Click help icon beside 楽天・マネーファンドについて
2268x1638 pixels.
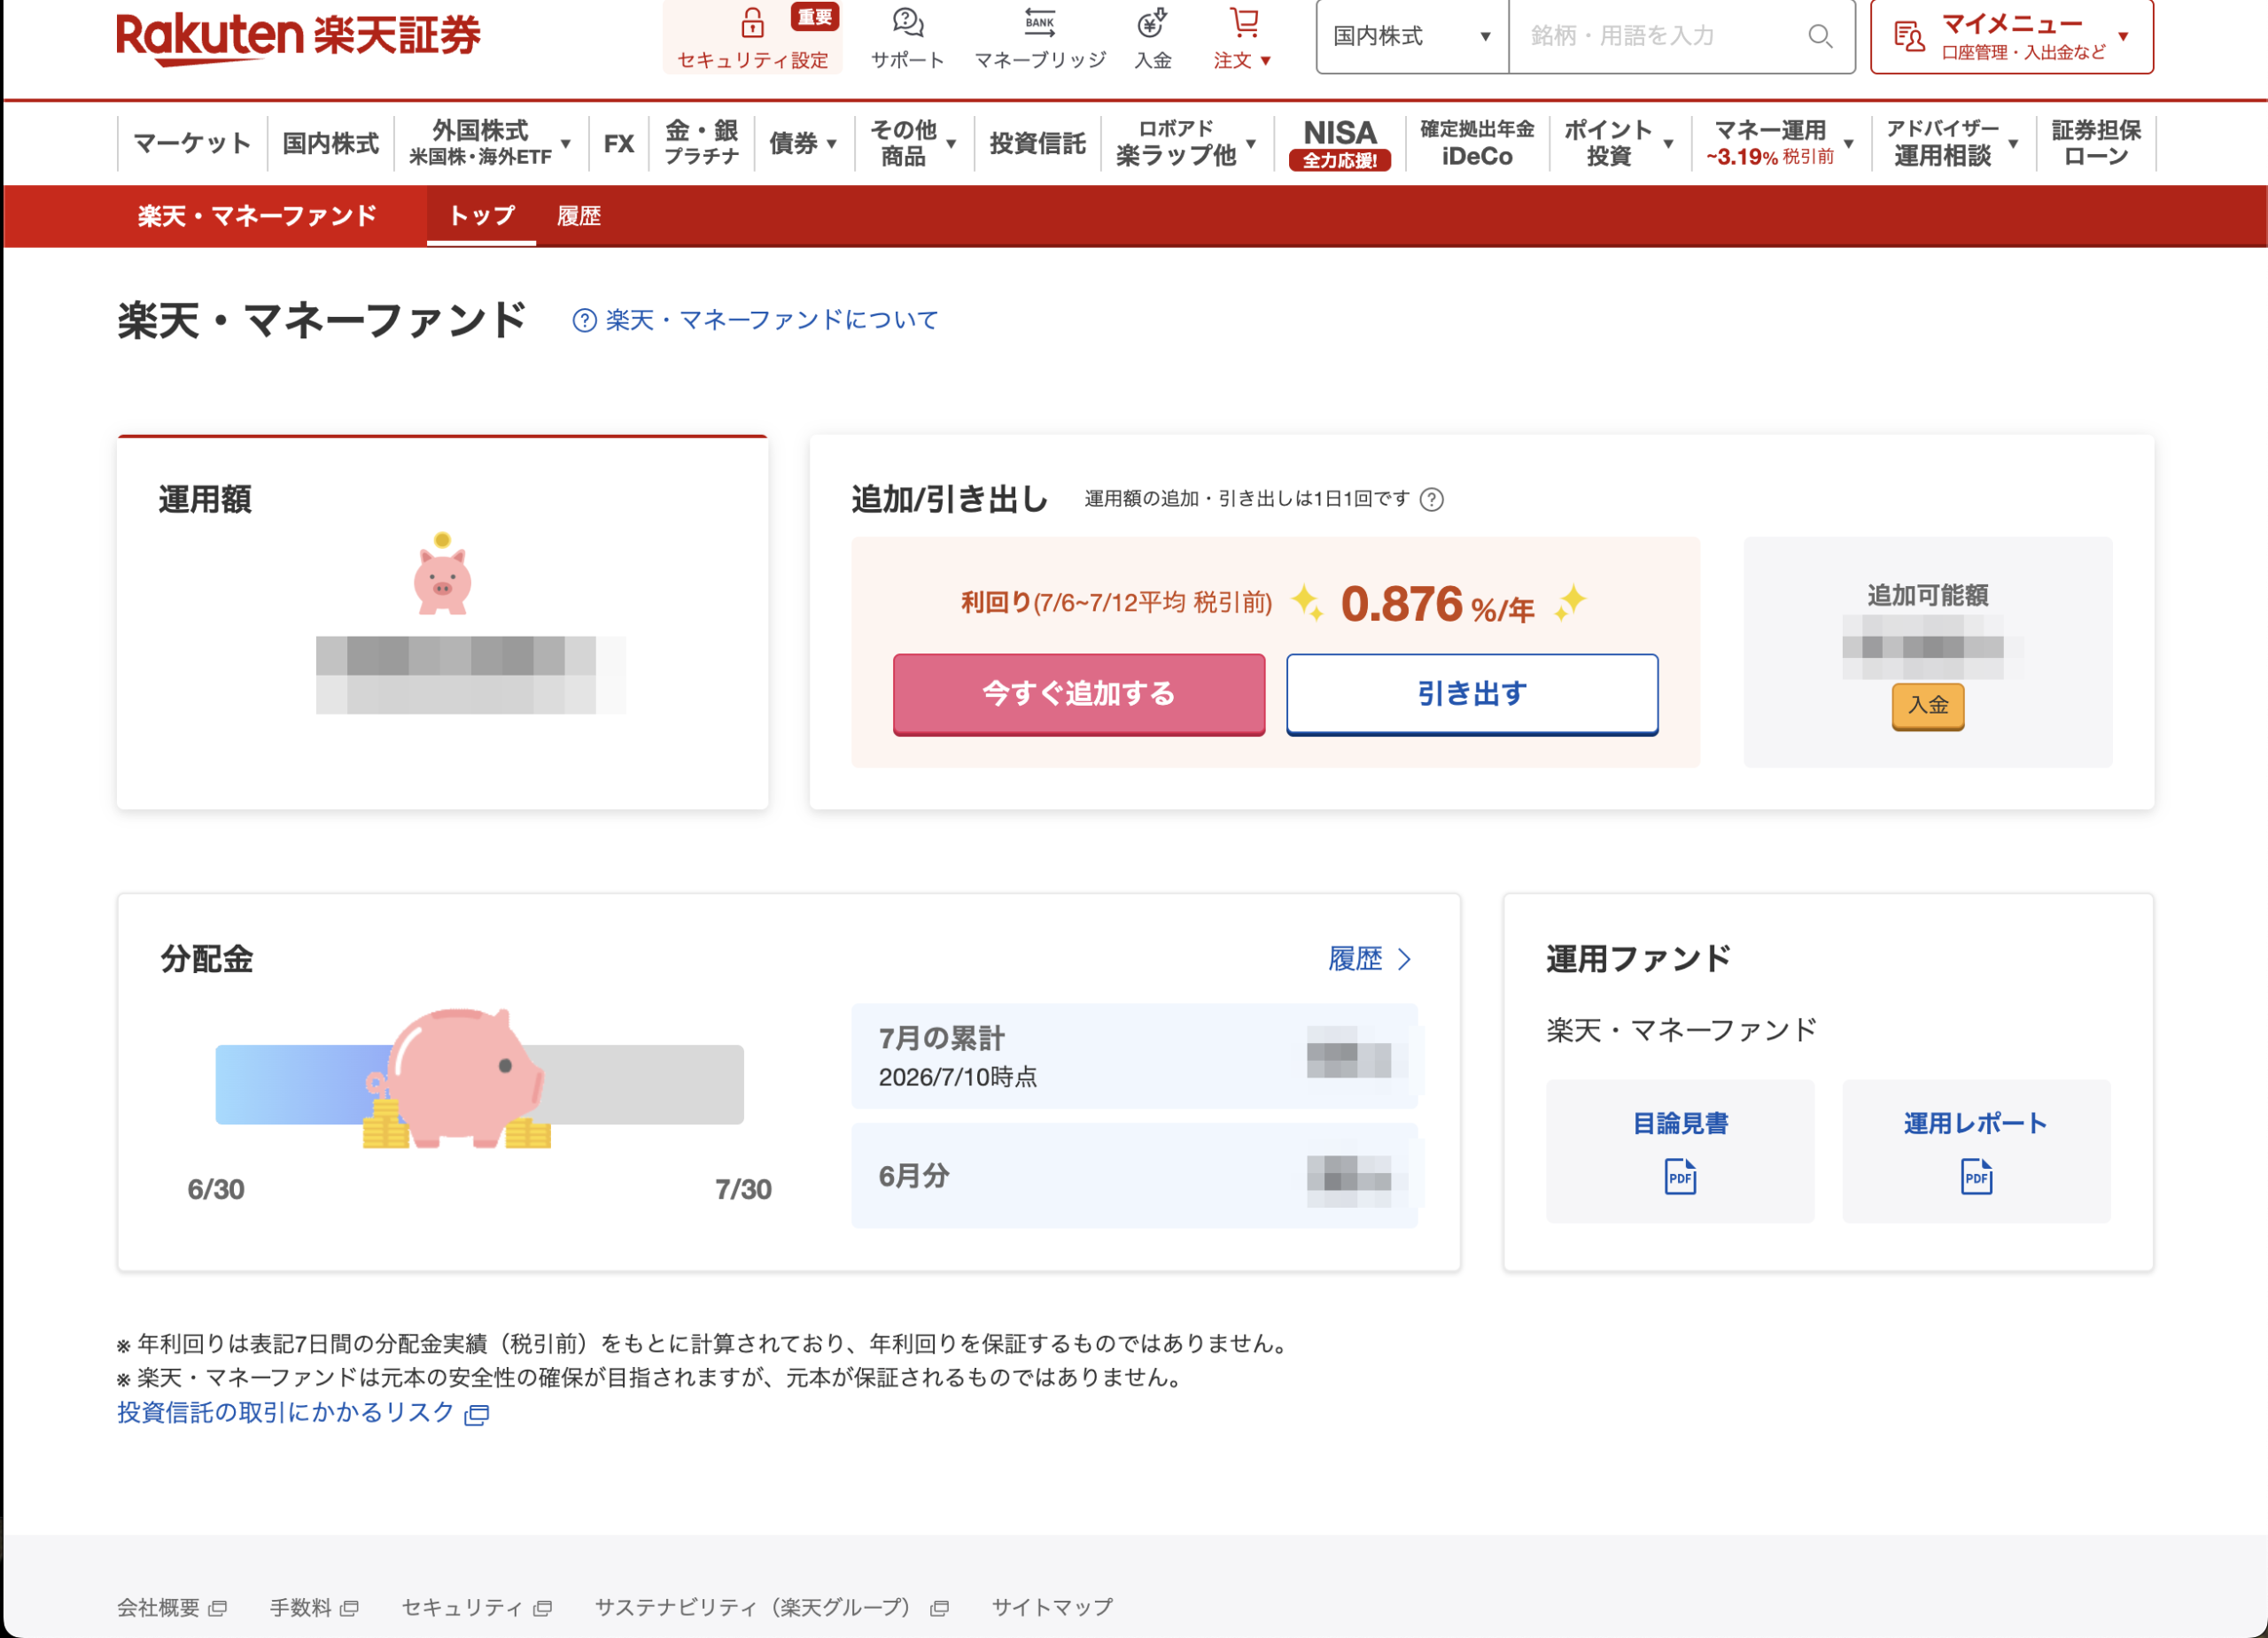pyautogui.click(x=584, y=320)
